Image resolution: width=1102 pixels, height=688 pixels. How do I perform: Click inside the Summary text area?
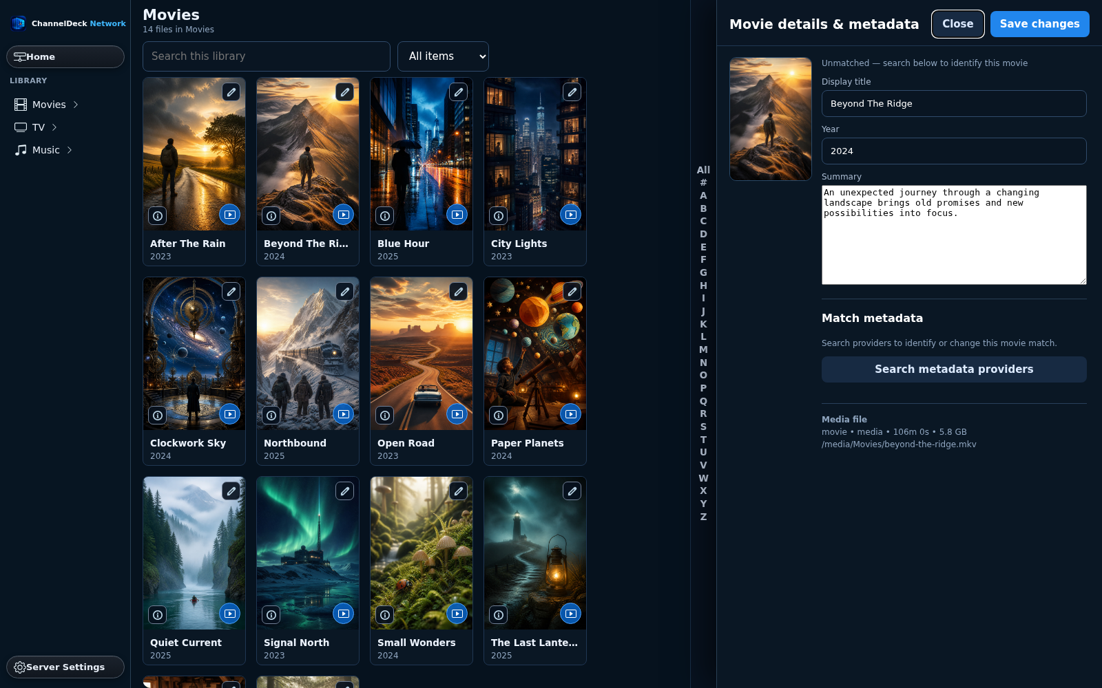click(x=954, y=235)
